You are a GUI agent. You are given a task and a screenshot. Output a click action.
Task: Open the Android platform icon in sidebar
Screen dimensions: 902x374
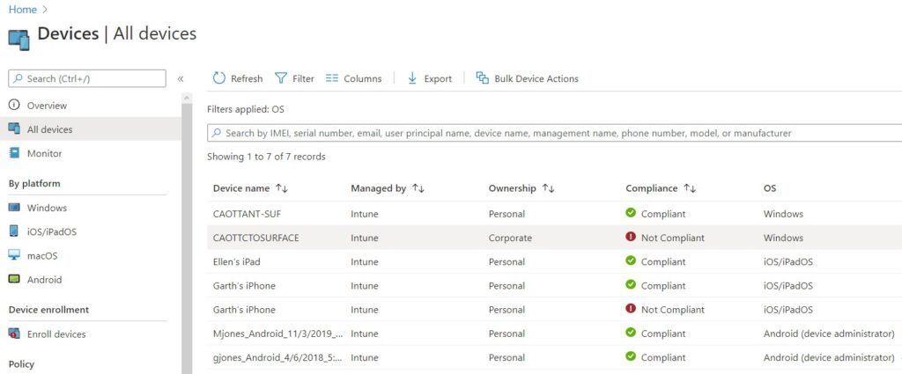point(14,280)
